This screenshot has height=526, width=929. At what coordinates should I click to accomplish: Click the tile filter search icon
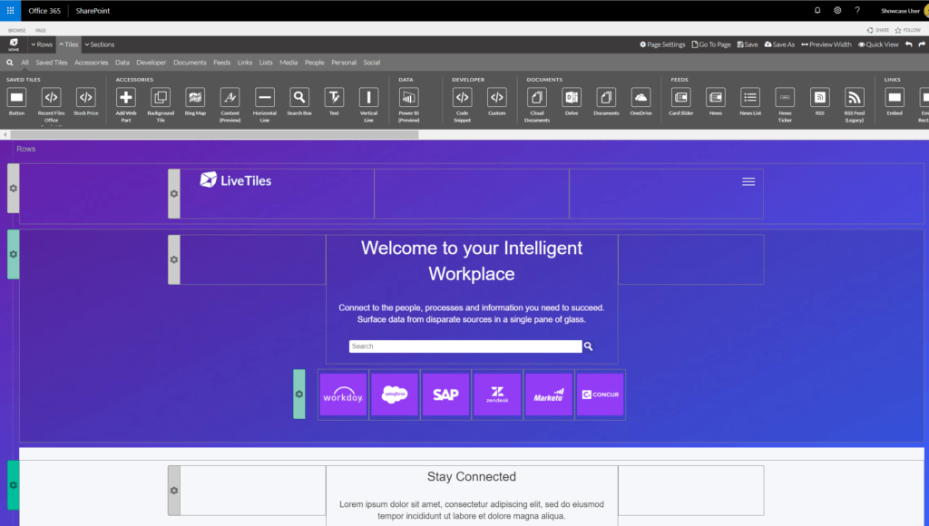(9, 63)
